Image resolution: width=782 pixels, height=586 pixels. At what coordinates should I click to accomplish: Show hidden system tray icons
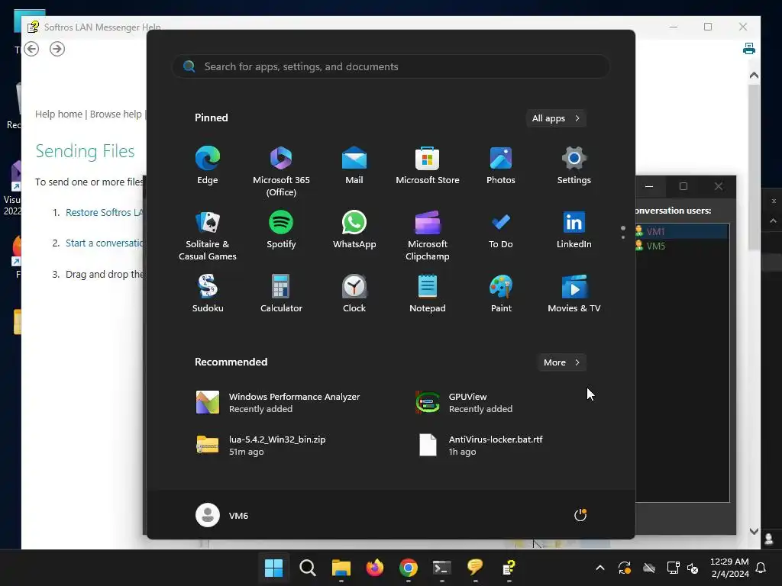(x=600, y=568)
